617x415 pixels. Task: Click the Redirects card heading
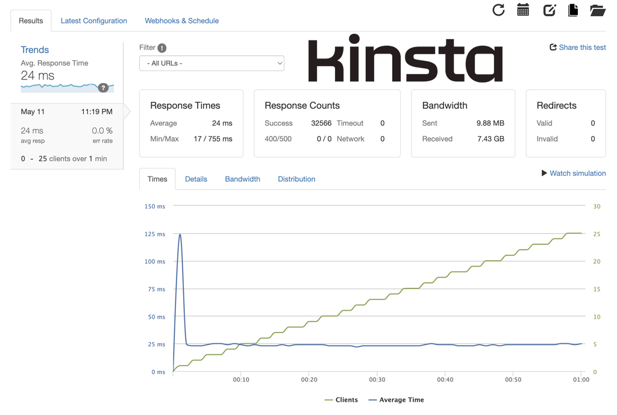556,105
